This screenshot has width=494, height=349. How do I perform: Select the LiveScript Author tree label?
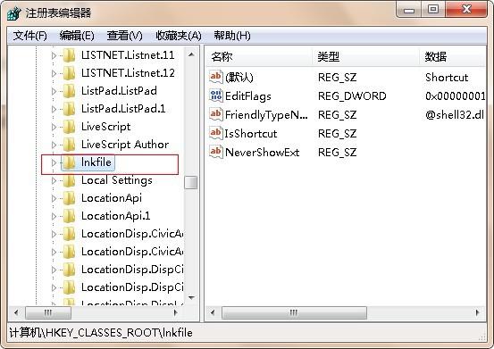[x=125, y=145]
